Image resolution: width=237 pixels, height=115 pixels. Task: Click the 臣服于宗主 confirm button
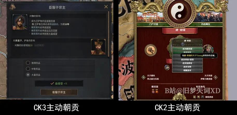coord(59,92)
